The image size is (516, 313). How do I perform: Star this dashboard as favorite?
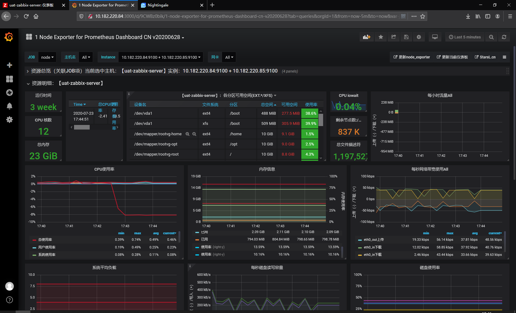point(381,37)
